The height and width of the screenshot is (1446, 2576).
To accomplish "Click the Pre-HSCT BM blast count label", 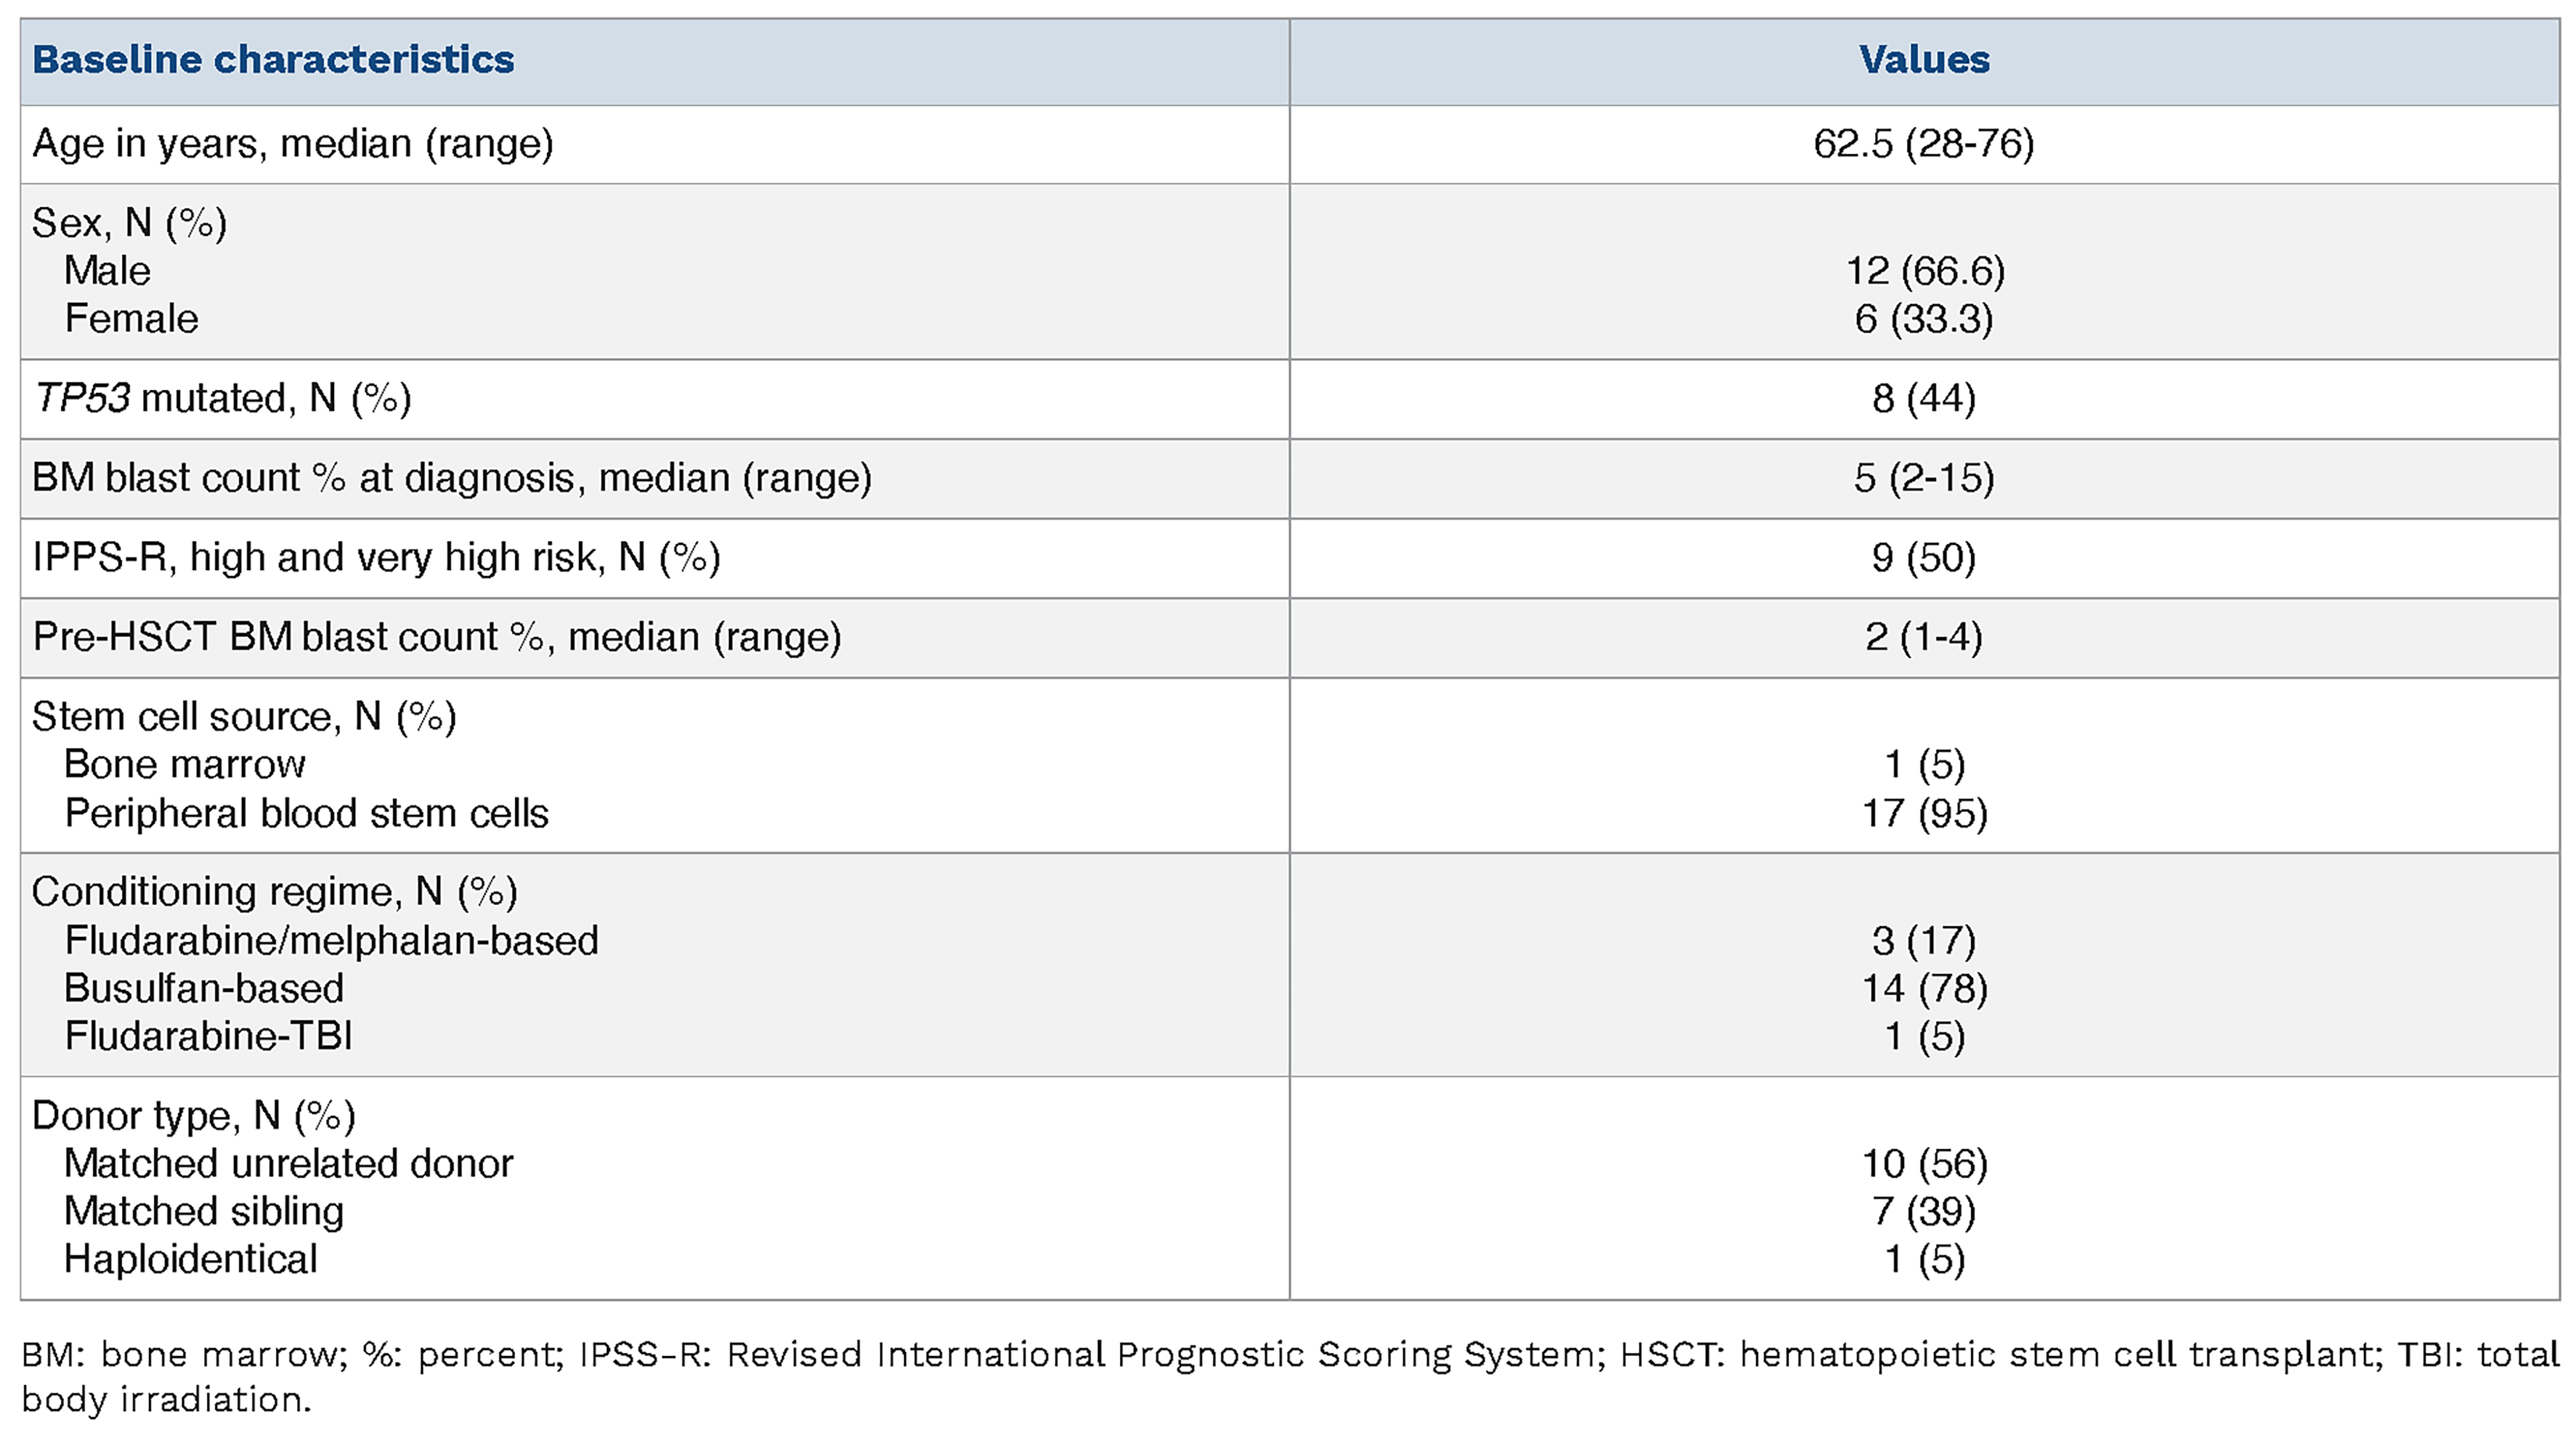I will 437,637.
